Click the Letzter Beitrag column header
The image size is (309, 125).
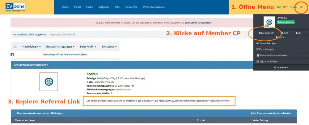click(x=260, y=120)
